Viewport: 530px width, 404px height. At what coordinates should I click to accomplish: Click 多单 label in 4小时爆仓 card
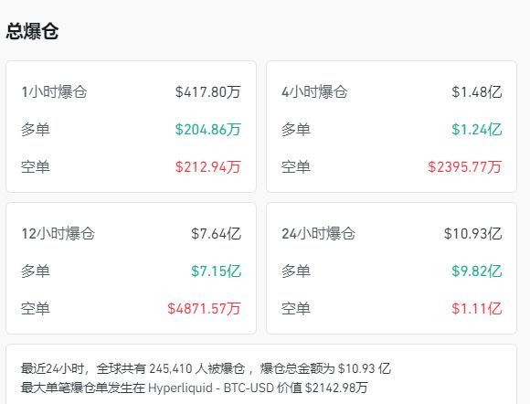pyautogui.click(x=296, y=130)
